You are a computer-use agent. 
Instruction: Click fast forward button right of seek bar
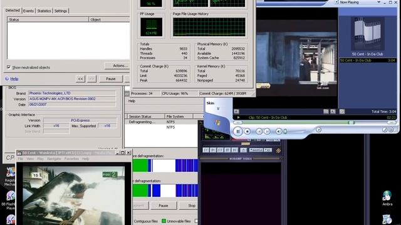click(391, 122)
